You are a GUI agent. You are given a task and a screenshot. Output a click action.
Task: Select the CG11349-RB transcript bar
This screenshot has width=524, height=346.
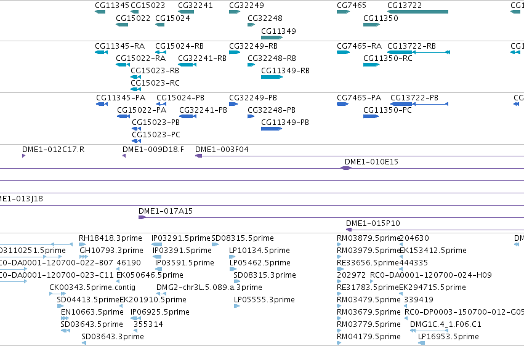tap(272, 77)
